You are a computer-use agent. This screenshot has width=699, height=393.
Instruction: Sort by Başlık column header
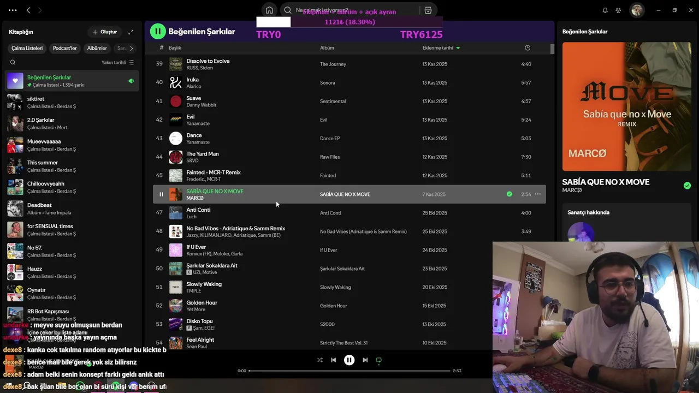(175, 47)
